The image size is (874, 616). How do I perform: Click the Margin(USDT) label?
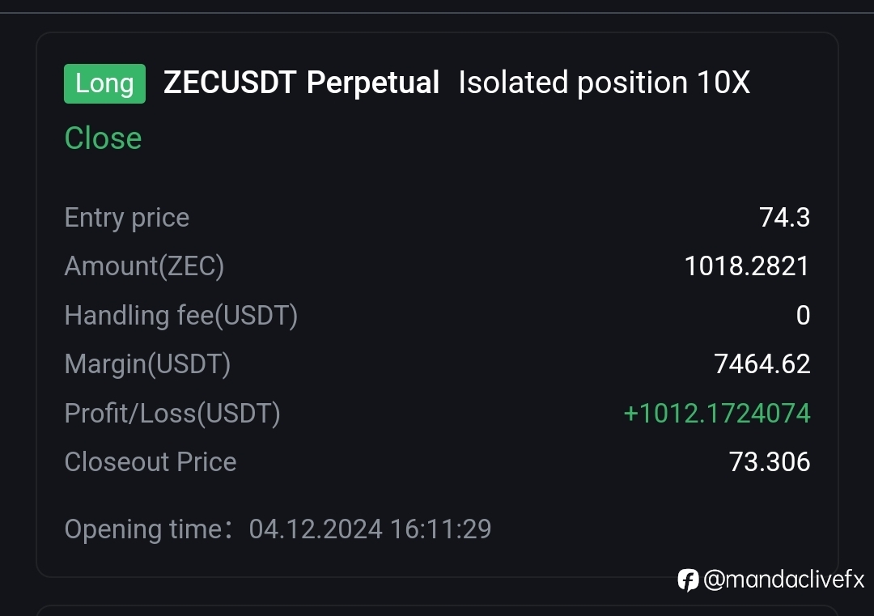point(148,364)
